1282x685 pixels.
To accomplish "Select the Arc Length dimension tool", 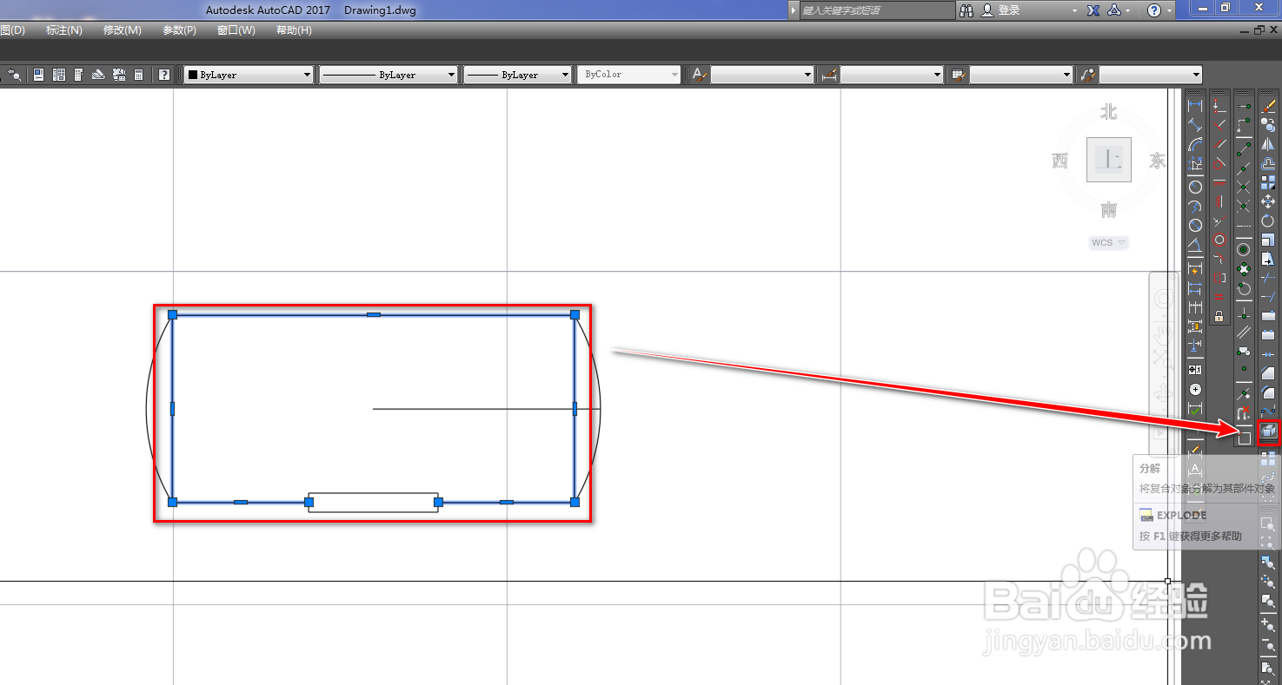I will (1195, 145).
